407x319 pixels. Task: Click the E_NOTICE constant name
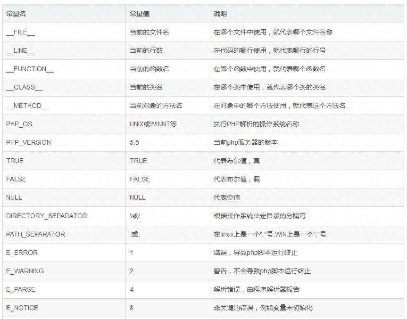pos(22,308)
